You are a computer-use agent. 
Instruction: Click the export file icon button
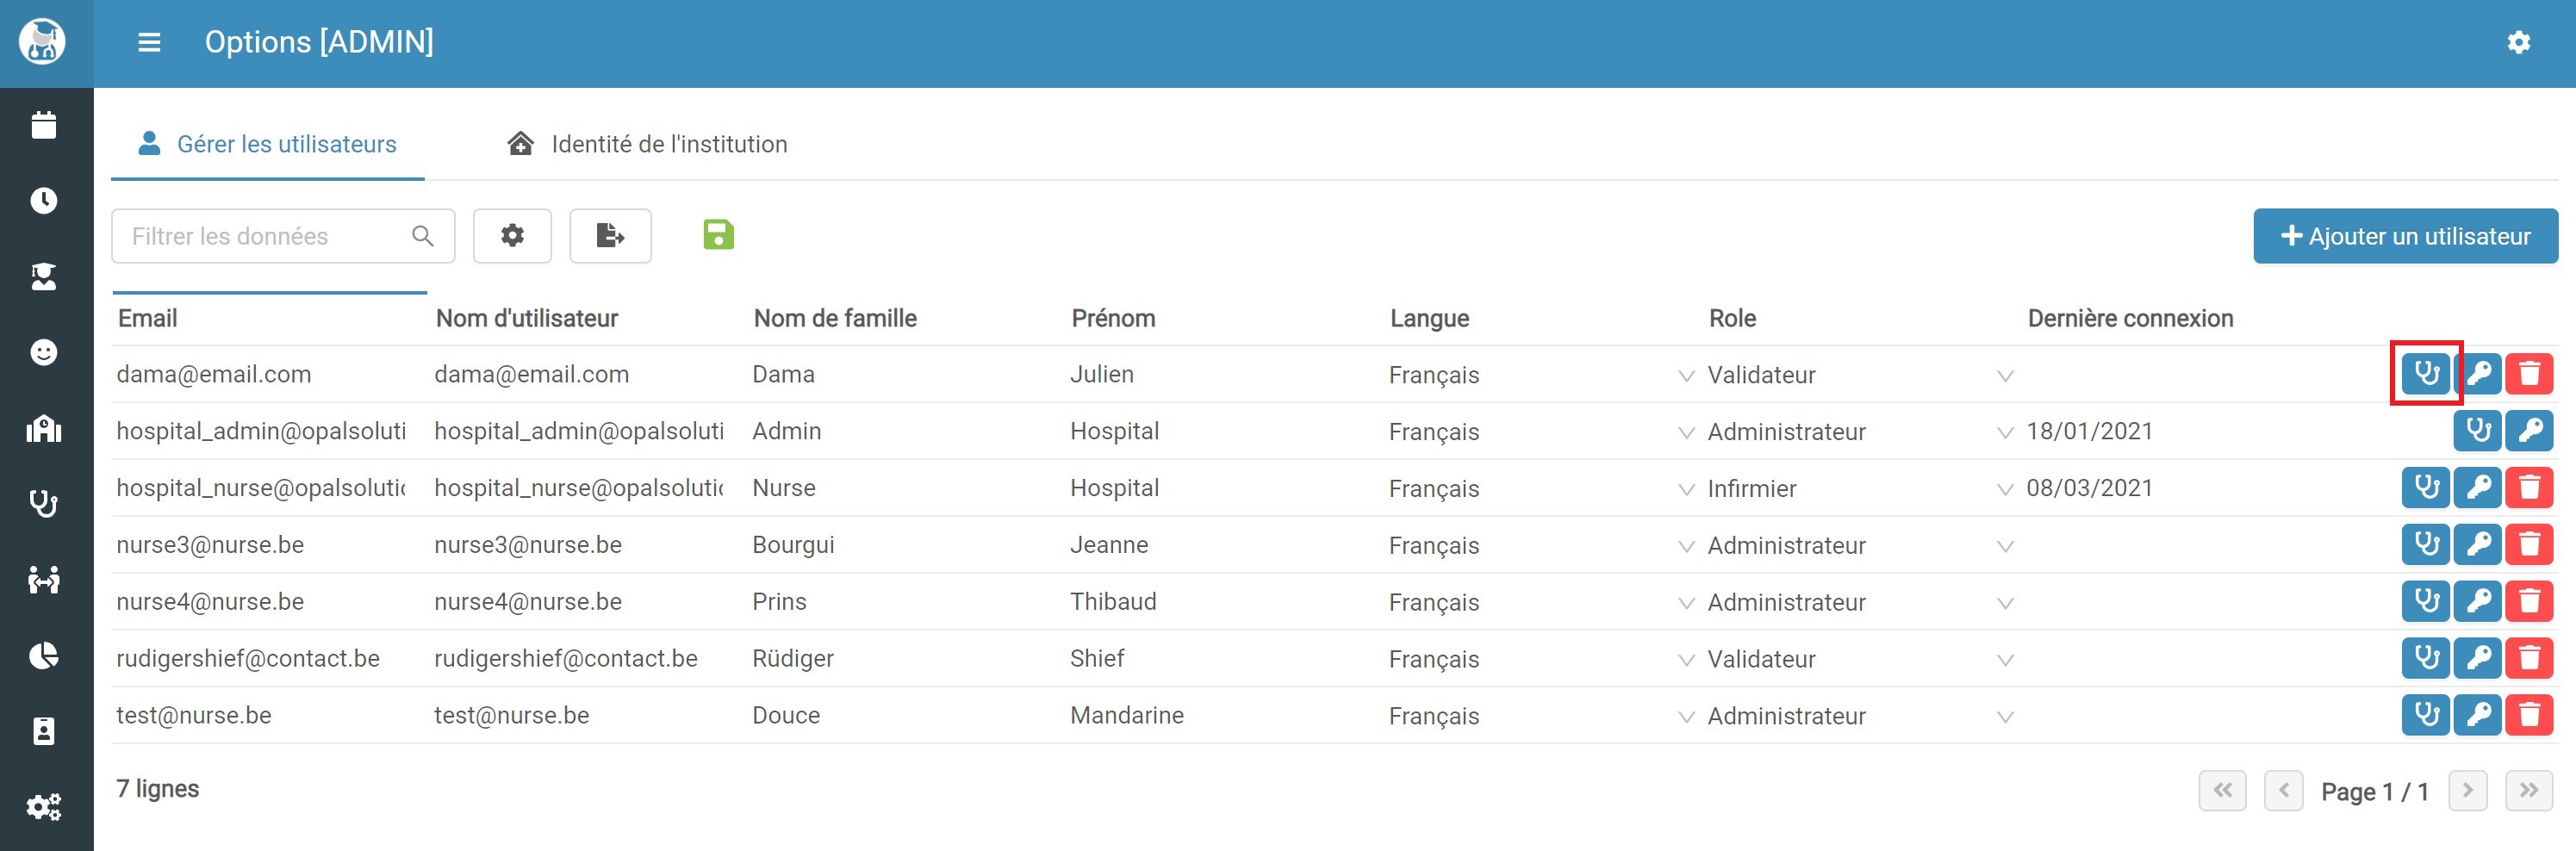click(610, 236)
